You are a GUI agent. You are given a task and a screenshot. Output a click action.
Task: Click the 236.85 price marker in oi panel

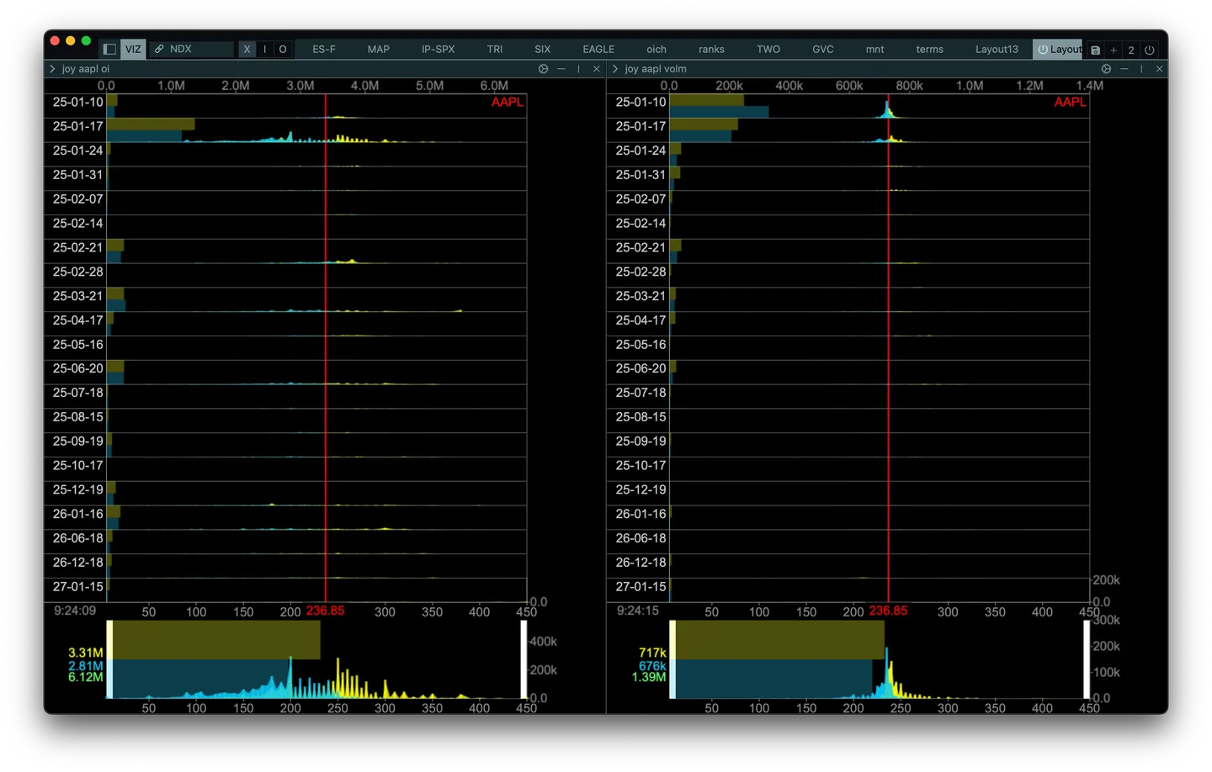click(325, 611)
